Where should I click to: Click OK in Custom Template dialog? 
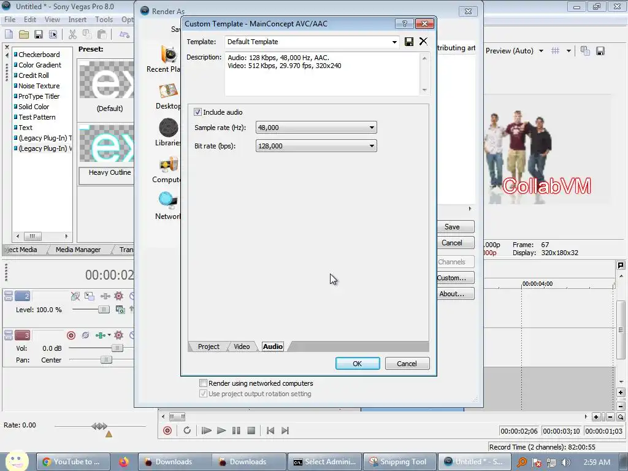point(358,364)
